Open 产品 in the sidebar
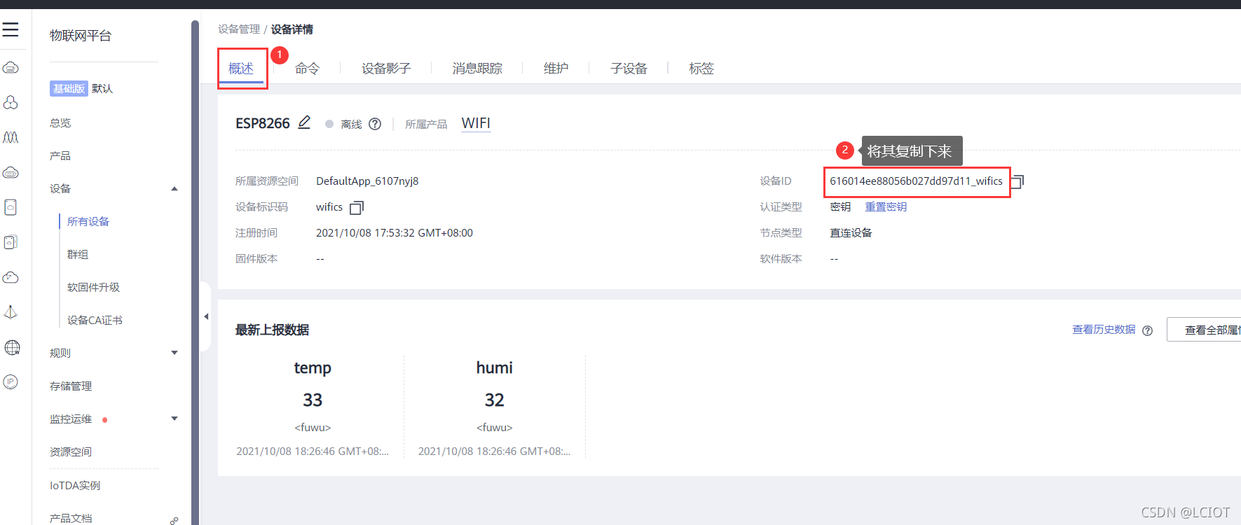 coord(60,155)
